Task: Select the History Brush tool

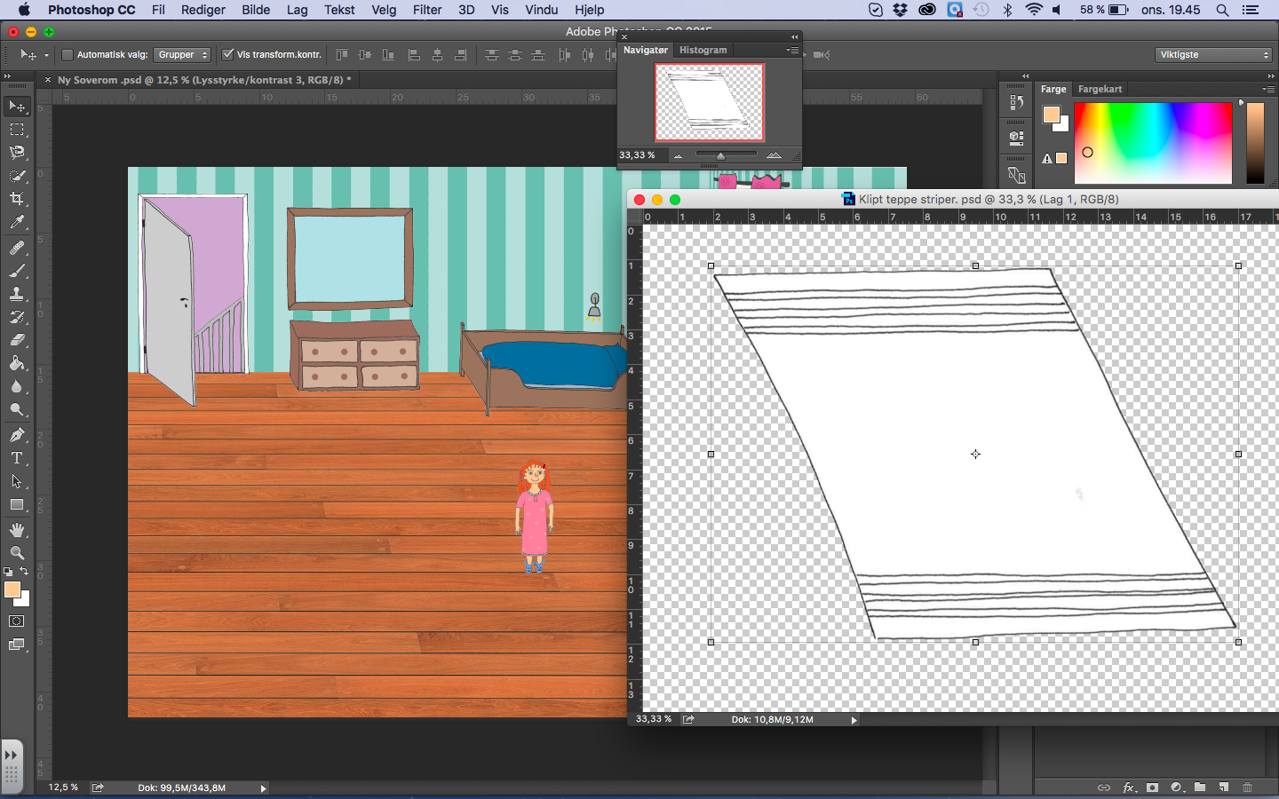Action: (17, 317)
